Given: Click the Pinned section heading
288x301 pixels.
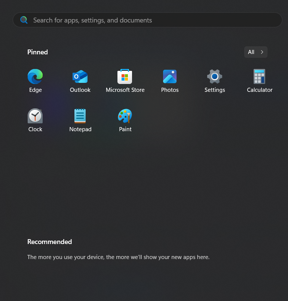Looking at the screenshot, I should [37, 52].
